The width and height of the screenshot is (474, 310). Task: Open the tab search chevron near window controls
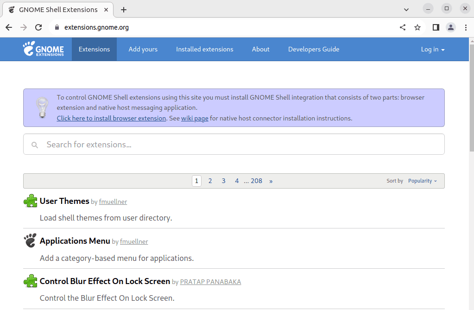click(x=406, y=9)
